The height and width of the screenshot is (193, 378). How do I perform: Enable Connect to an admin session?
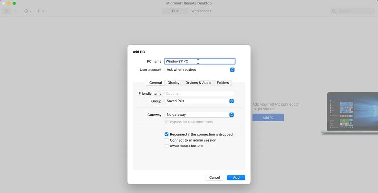pyautogui.click(x=166, y=140)
